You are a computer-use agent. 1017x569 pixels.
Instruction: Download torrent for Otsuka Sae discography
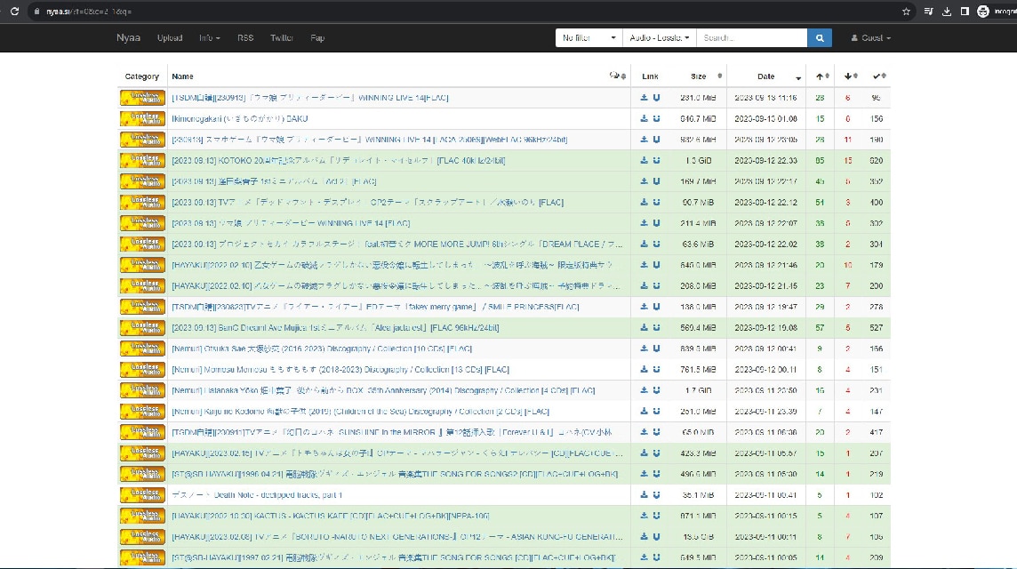point(644,349)
